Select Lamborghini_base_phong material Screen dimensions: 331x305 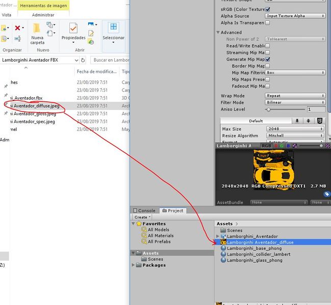pyautogui.click(x=254, y=248)
